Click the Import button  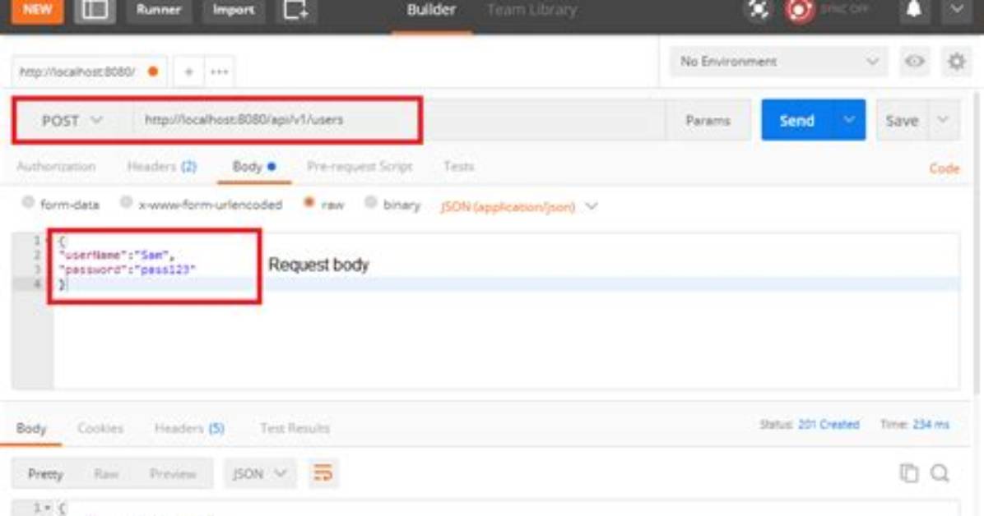(x=234, y=10)
